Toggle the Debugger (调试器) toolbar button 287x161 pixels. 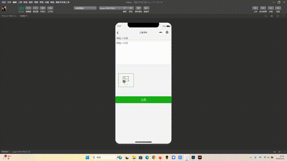point(35,8)
